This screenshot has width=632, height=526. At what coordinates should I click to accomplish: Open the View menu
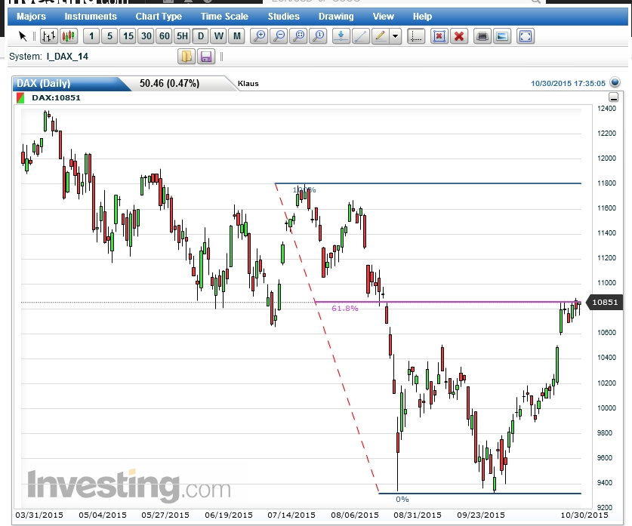click(383, 17)
